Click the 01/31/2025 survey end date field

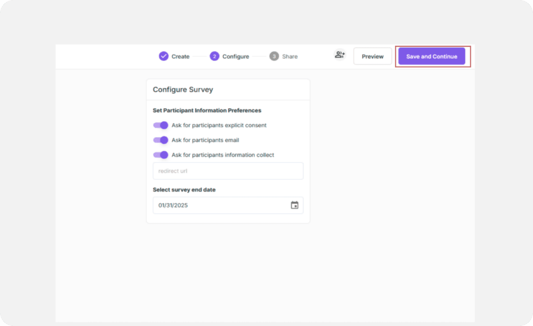pos(219,205)
